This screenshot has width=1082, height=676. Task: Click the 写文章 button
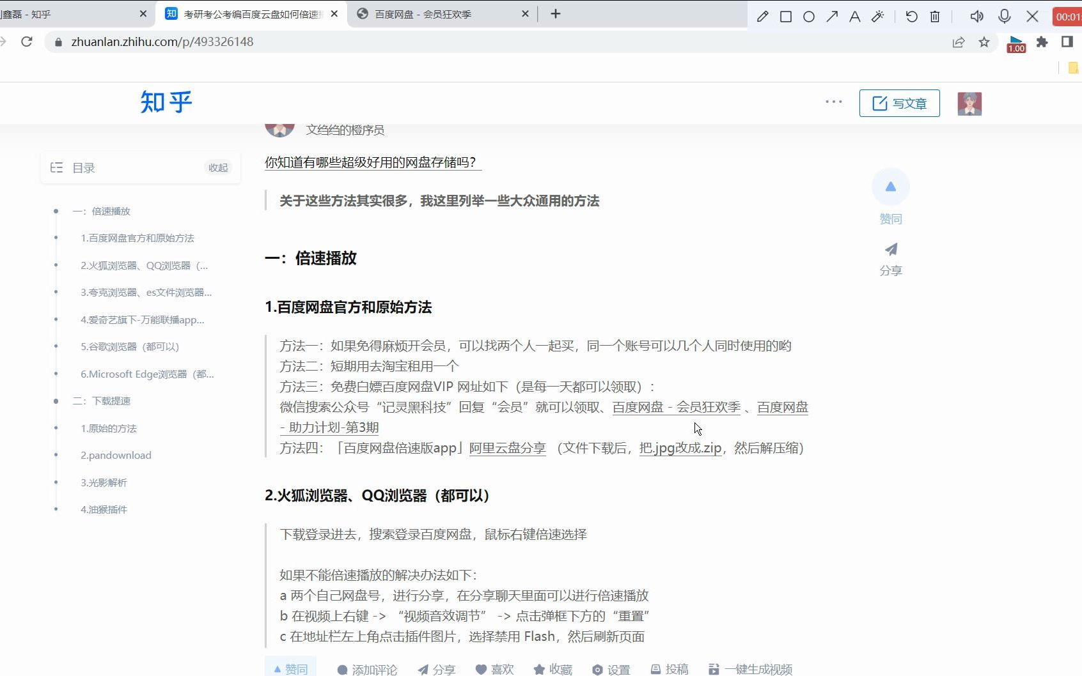[x=899, y=104]
